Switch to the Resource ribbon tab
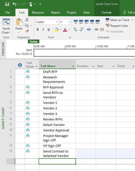Viewport: 135px width, 171px height. pyautogui.click(x=38, y=13)
